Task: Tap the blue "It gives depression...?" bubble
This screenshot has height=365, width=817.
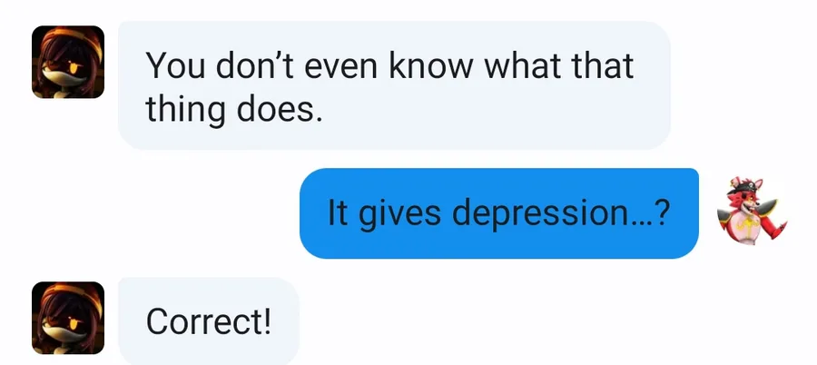Action: pos(498,213)
